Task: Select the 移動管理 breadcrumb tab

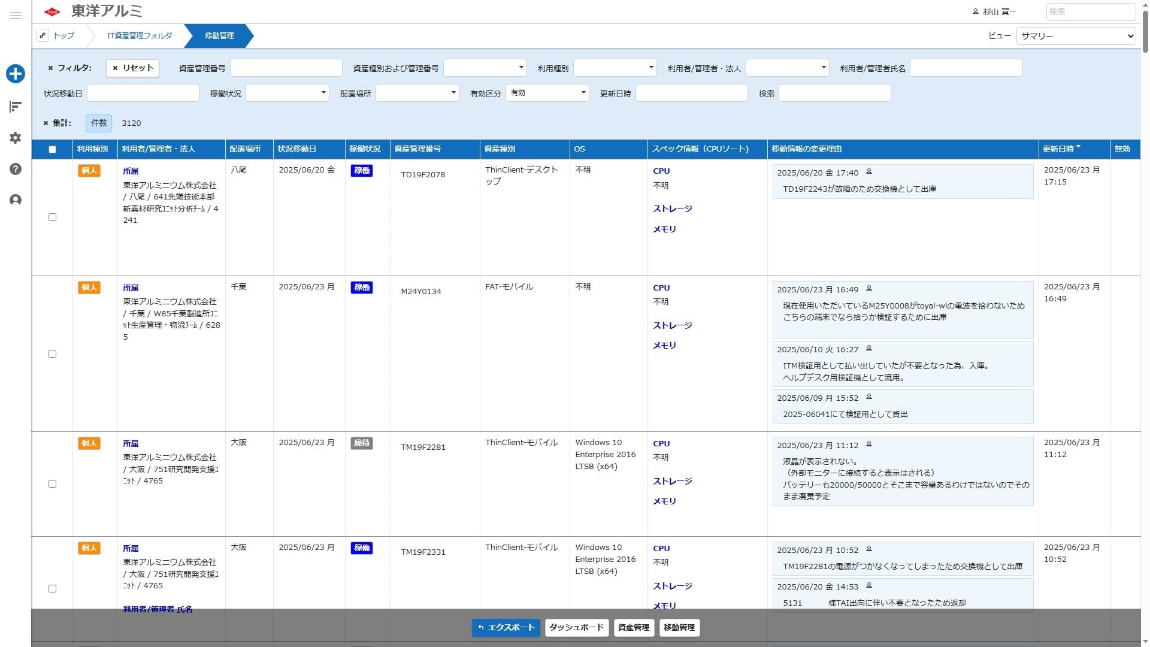Action: (x=219, y=36)
